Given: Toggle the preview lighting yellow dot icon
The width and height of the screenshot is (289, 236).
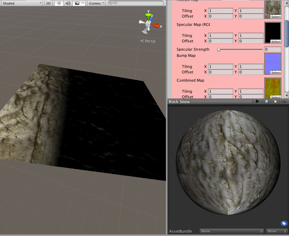Looking at the screenshot, I should (275, 101).
